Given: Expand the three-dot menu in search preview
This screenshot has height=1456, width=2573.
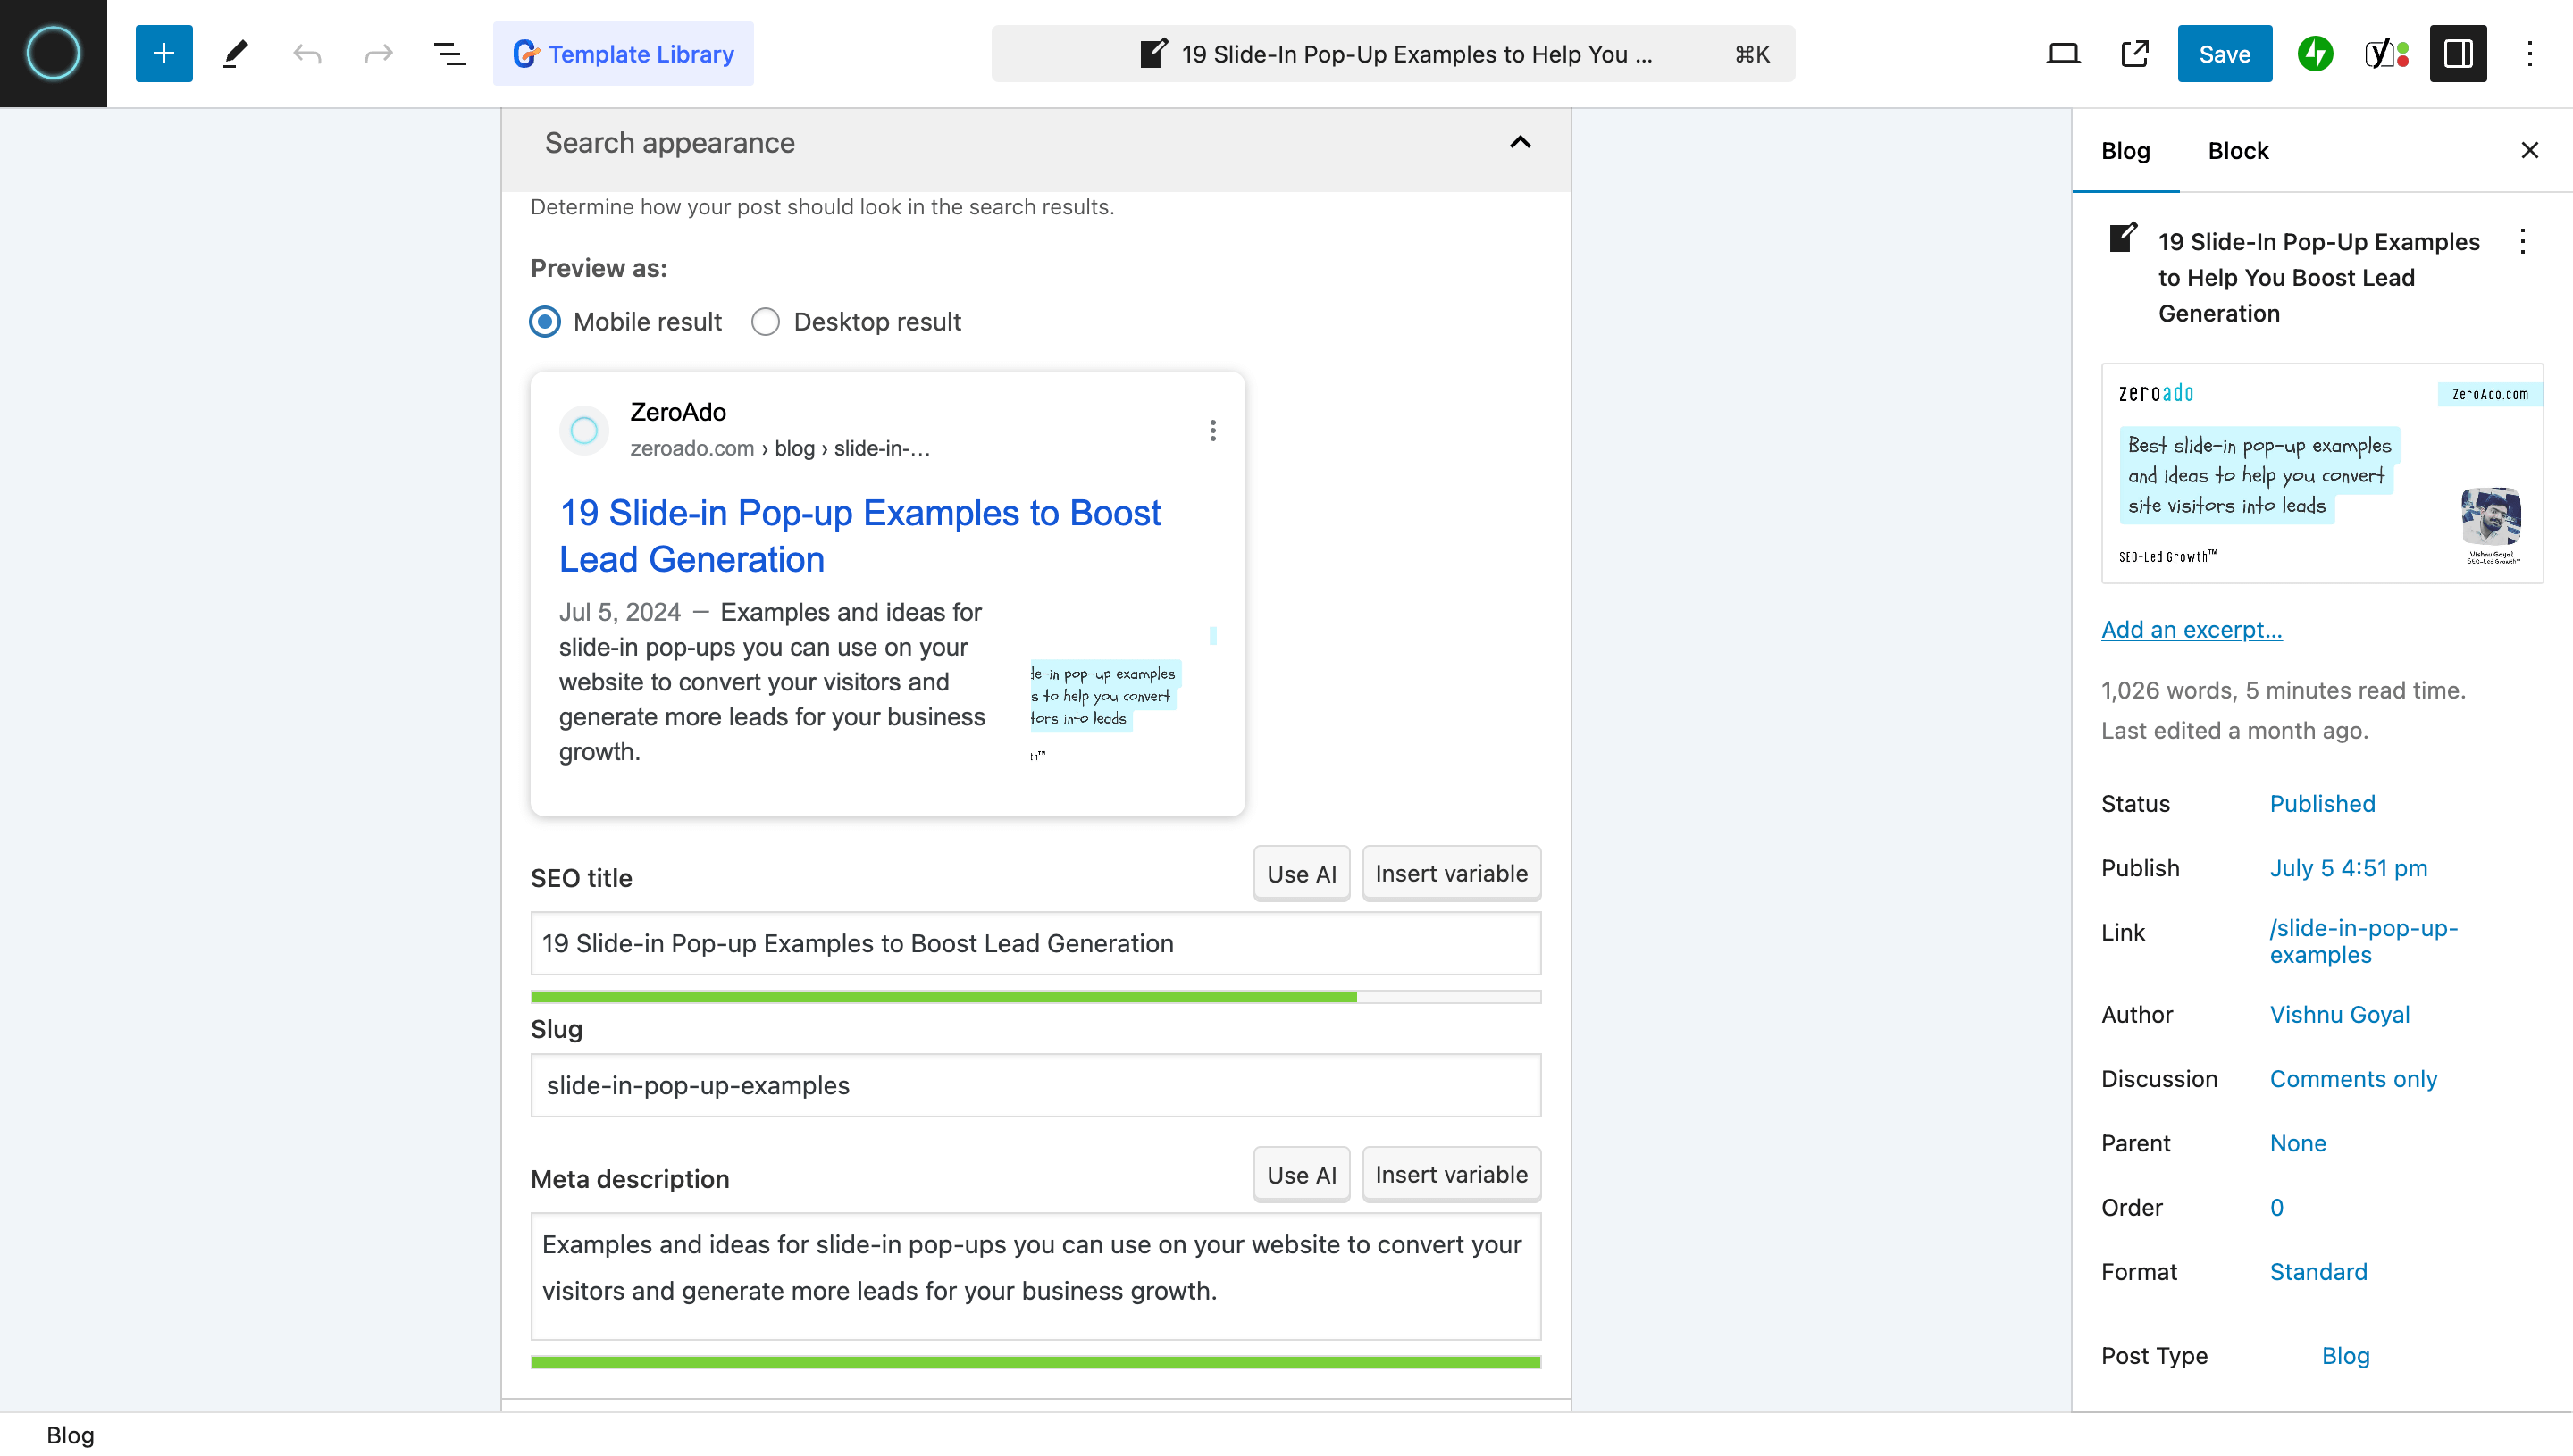Looking at the screenshot, I should point(1214,430).
